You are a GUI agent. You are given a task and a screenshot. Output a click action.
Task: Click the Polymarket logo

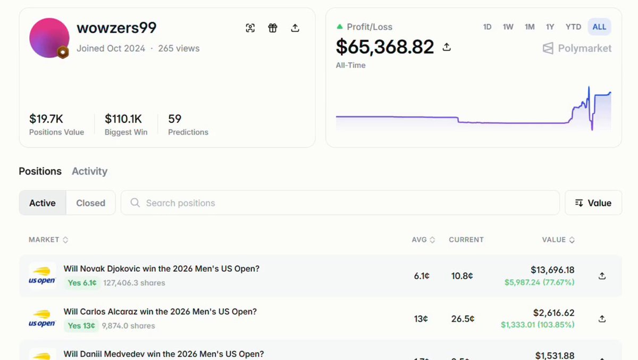[x=577, y=48]
